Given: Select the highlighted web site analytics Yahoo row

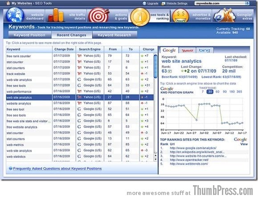Looking at the screenshot, I should (x=80, y=97).
